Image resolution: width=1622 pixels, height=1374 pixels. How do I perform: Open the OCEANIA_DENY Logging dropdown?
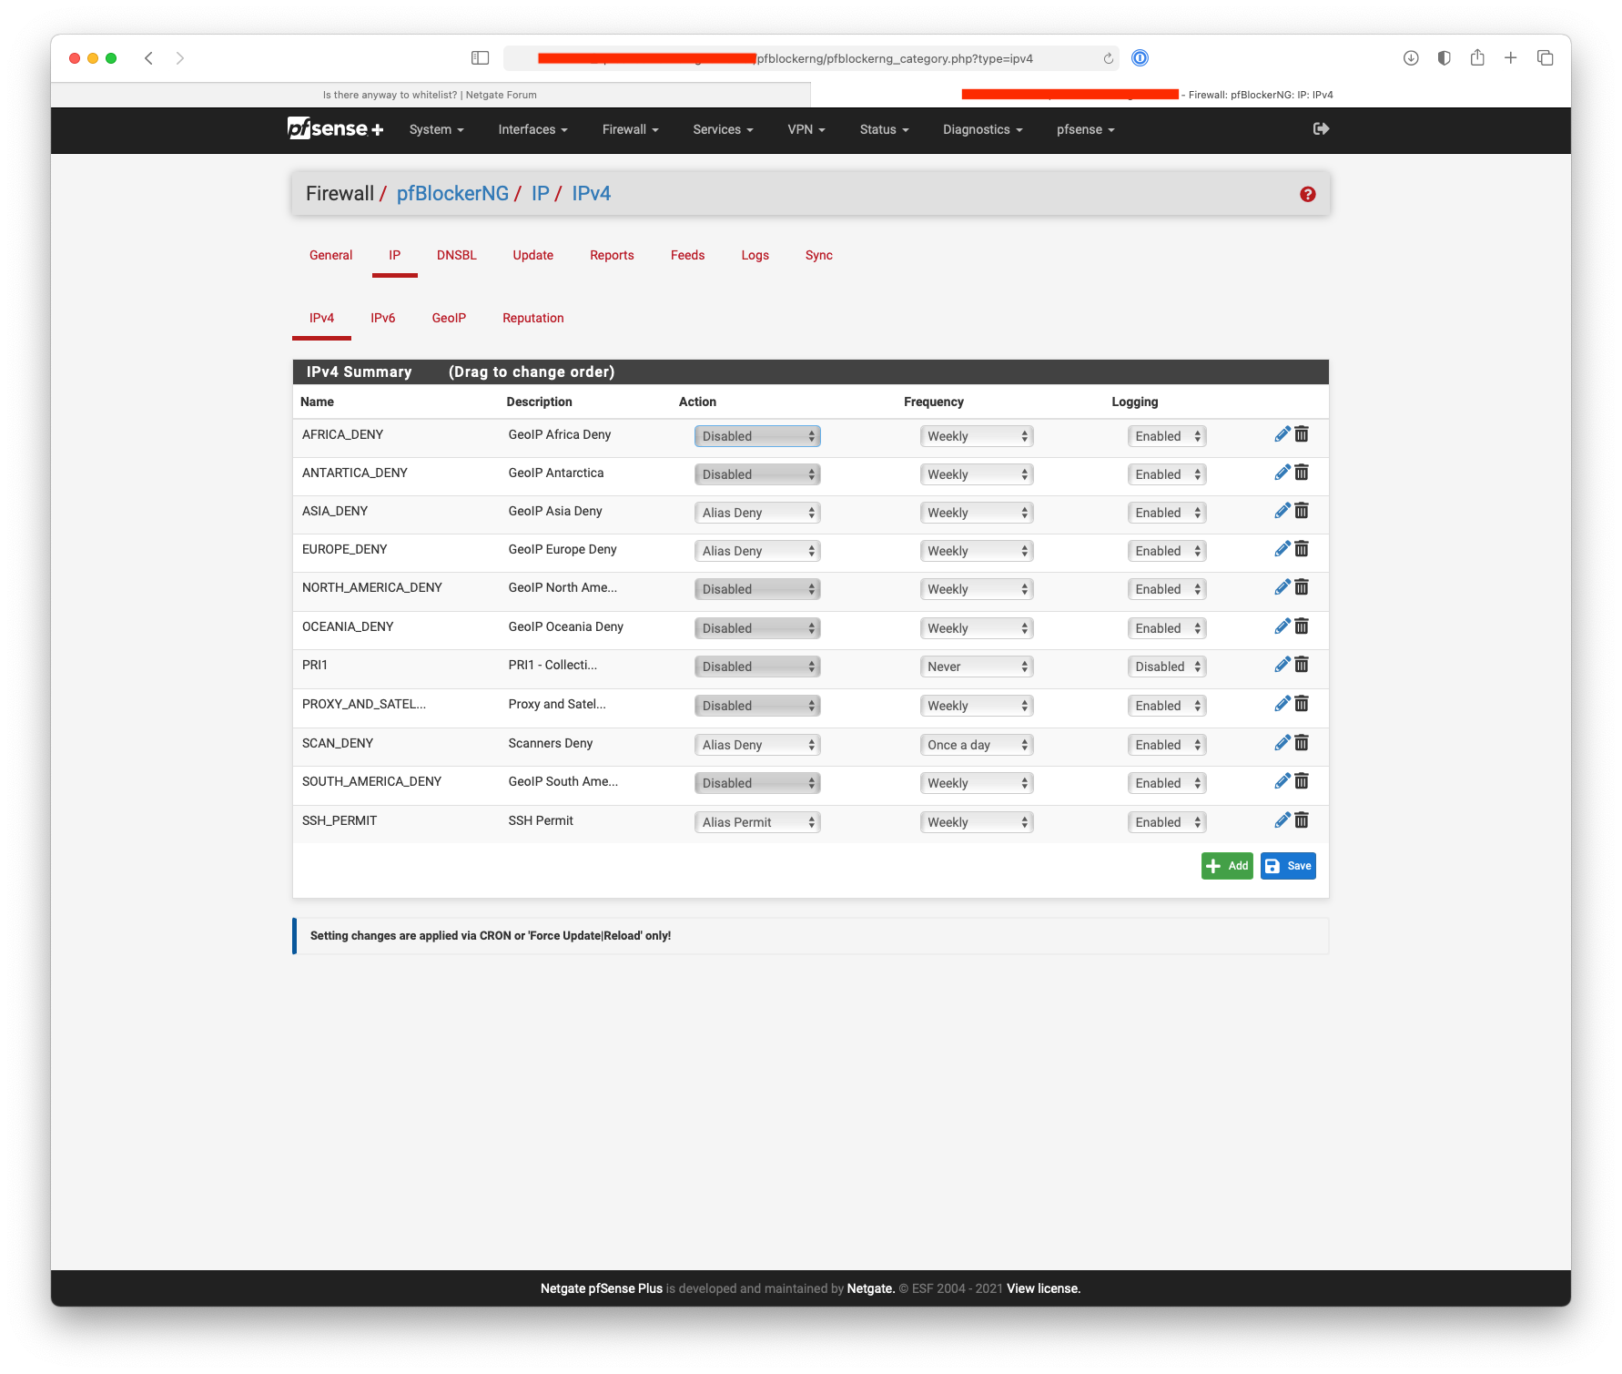tap(1167, 628)
